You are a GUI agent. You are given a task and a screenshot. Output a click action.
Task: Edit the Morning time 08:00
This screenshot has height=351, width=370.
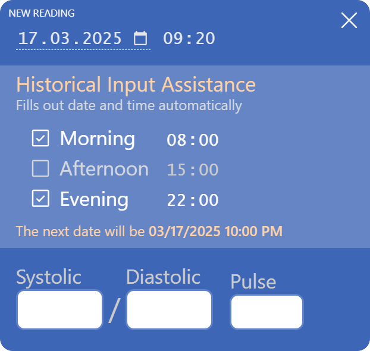click(193, 140)
